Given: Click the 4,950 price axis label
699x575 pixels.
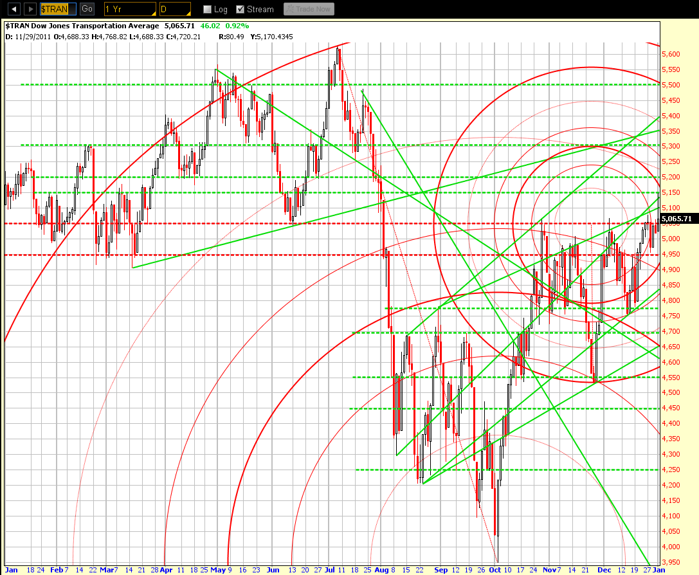Looking at the screenshot, I should 671,254.
